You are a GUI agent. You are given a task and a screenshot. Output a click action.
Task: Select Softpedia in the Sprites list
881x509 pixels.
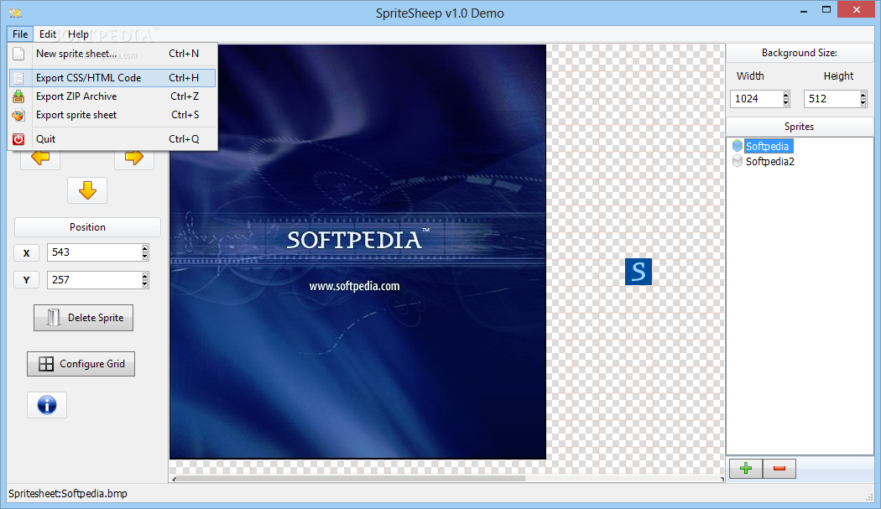click(x=767, y=146)
